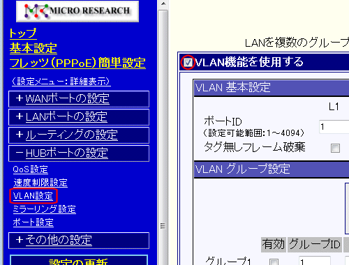This screenshot has height=265, width=349.
Task: Click the L1 ポートID input field
Action: pos(334,127)
